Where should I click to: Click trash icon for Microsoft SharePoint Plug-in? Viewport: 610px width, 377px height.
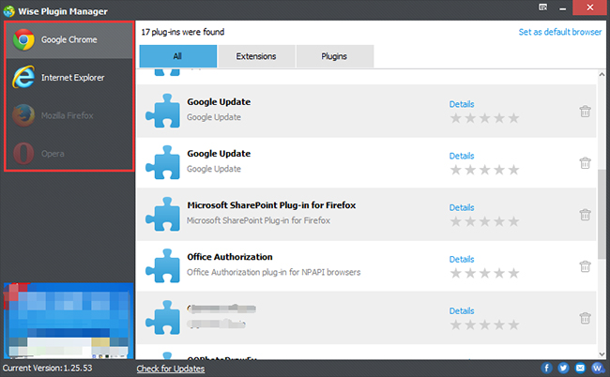[x=585, y=214]
